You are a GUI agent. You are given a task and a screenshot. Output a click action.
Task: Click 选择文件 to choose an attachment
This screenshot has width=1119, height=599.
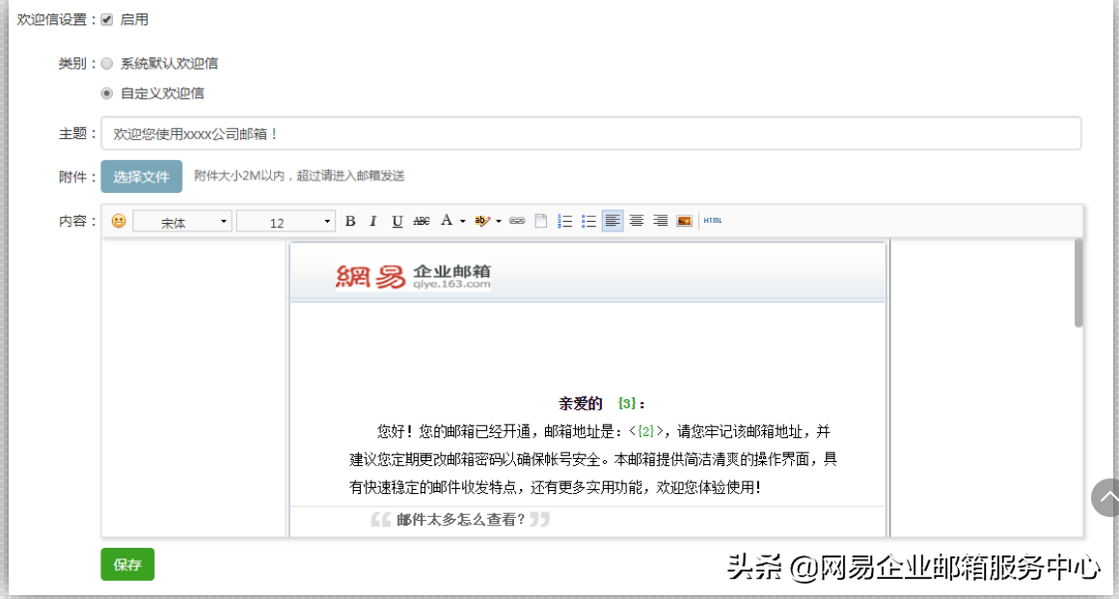tap(141, 177)
